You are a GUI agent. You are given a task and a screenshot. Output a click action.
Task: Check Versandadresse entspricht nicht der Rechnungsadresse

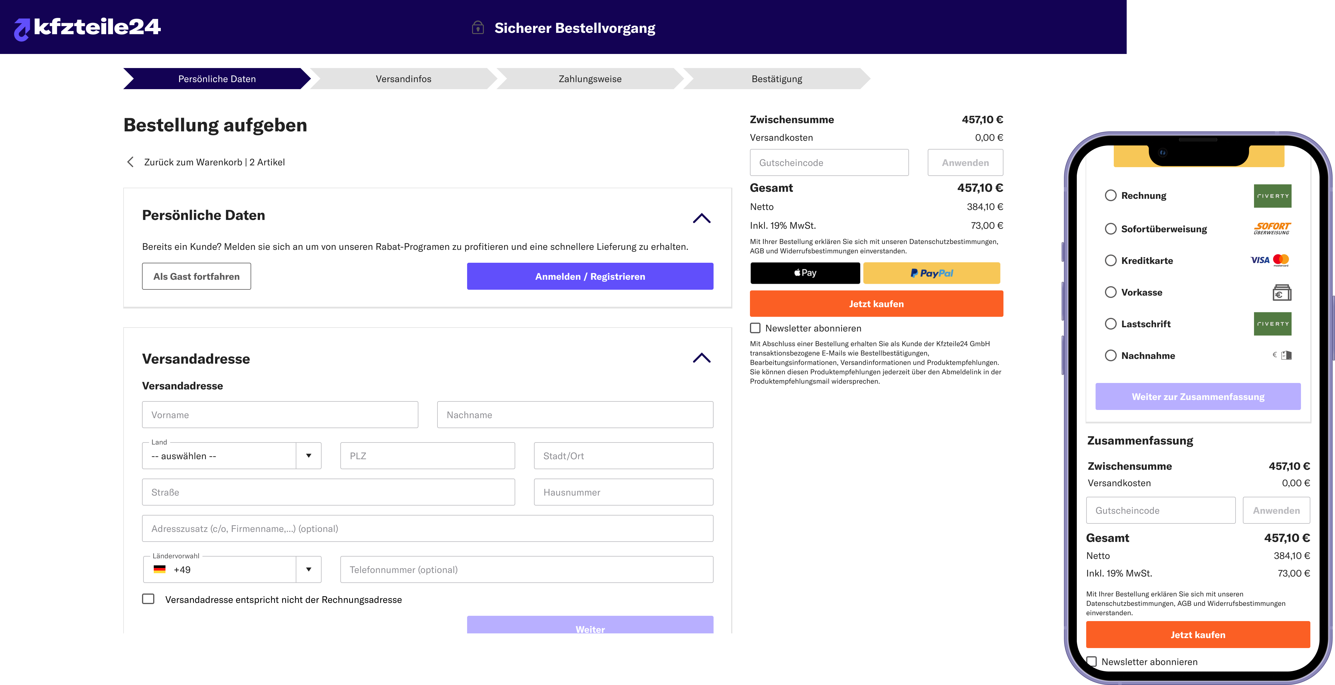(148, 599)
